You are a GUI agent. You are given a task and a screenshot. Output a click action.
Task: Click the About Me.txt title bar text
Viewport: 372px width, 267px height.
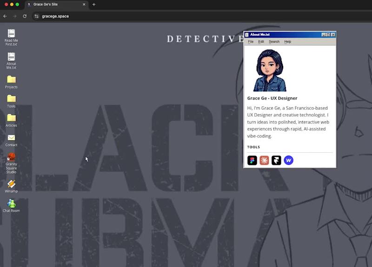tap(260, 34)
